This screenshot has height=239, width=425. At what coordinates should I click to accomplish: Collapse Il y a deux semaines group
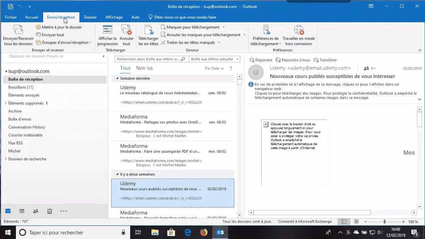pos(117,174)
